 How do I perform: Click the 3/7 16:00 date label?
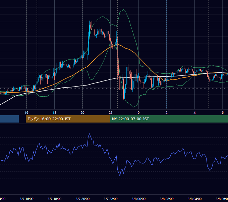click(x=26, y=199)
